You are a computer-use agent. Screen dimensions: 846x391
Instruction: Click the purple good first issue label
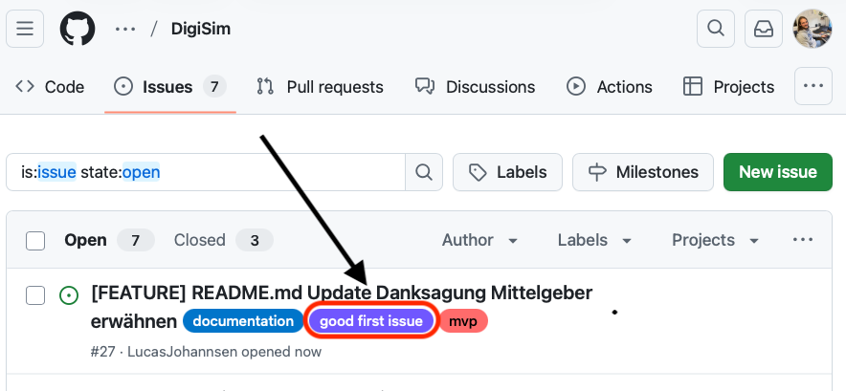point(371,321)
